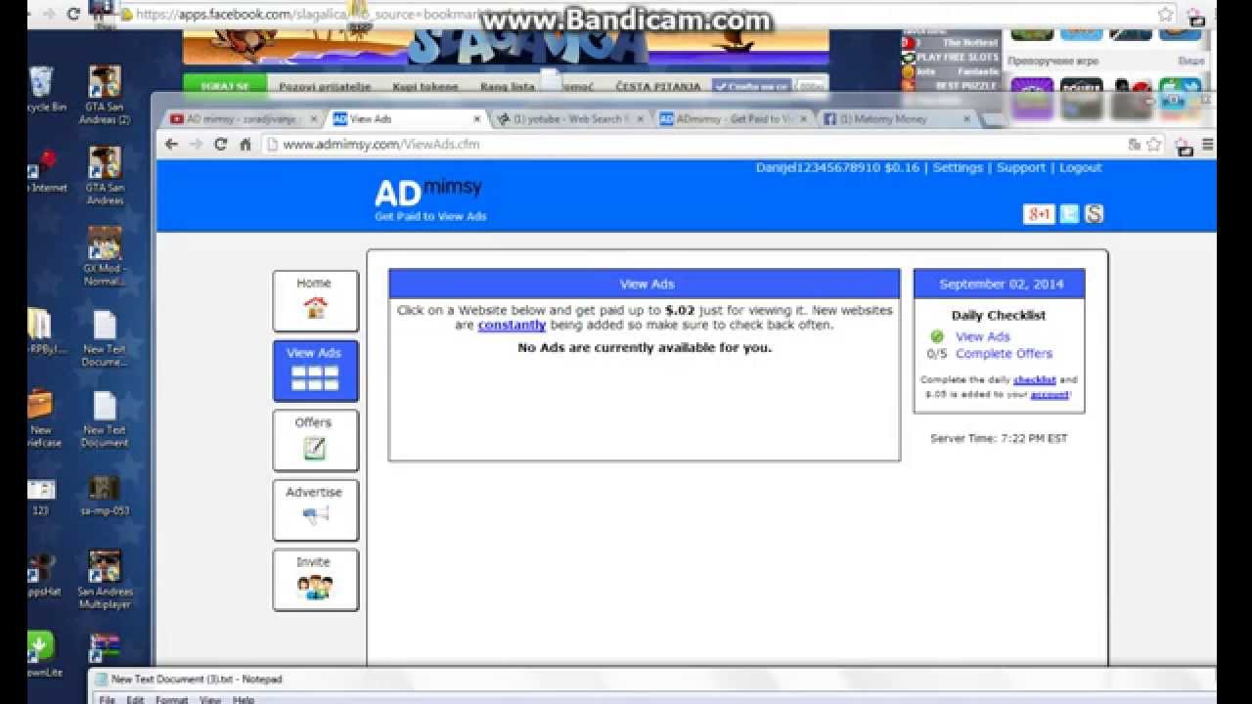Go to the Advertise megaphone button
The image size is (1252, 704).
(x=315, y=509)
